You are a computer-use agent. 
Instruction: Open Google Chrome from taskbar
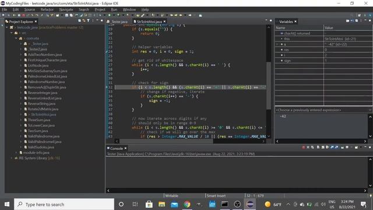coord(187,204)
